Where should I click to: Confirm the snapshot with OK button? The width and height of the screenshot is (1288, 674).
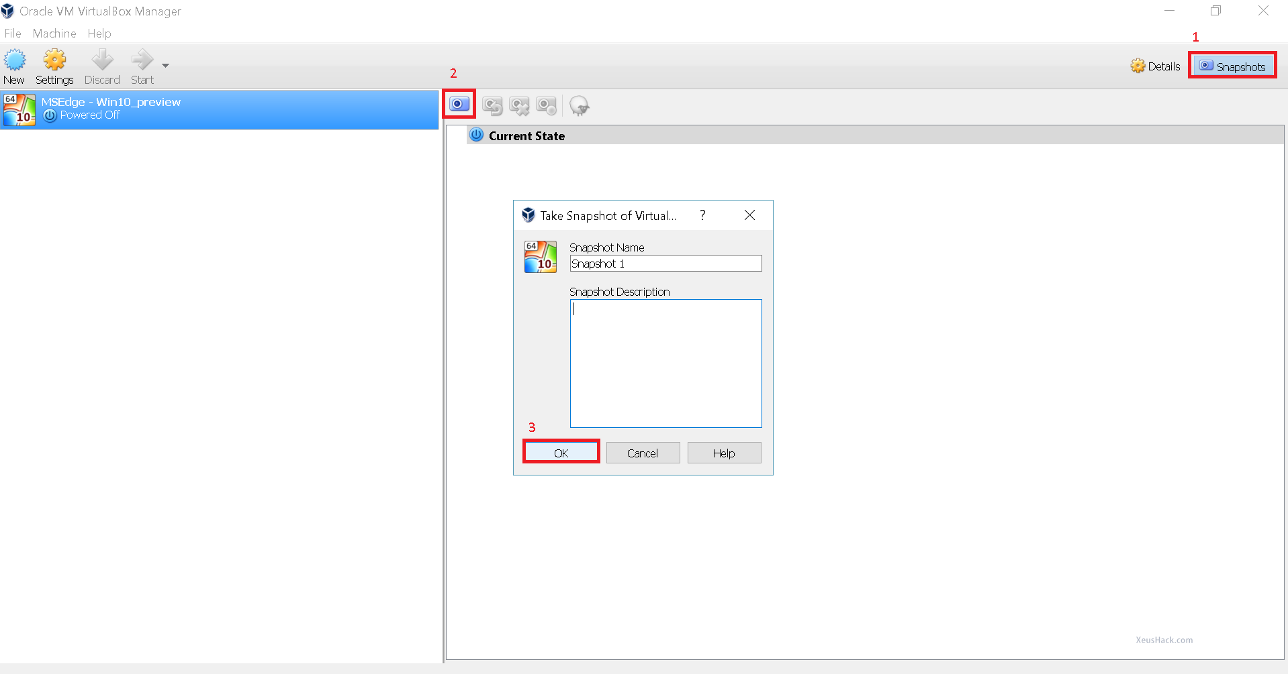[561, 453]
